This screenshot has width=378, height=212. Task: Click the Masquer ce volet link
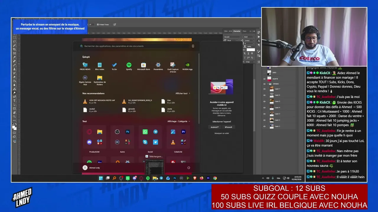click(221, 133)
